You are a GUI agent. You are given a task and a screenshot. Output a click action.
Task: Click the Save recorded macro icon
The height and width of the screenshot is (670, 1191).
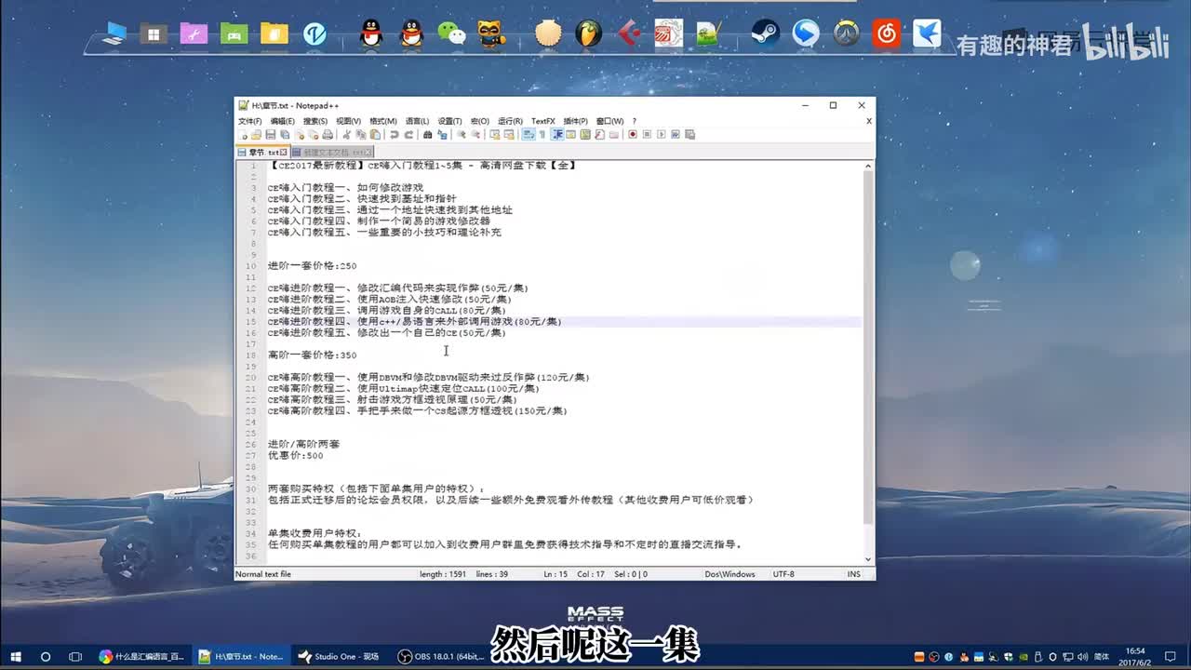pyautogui.click(x=689, y=134)
